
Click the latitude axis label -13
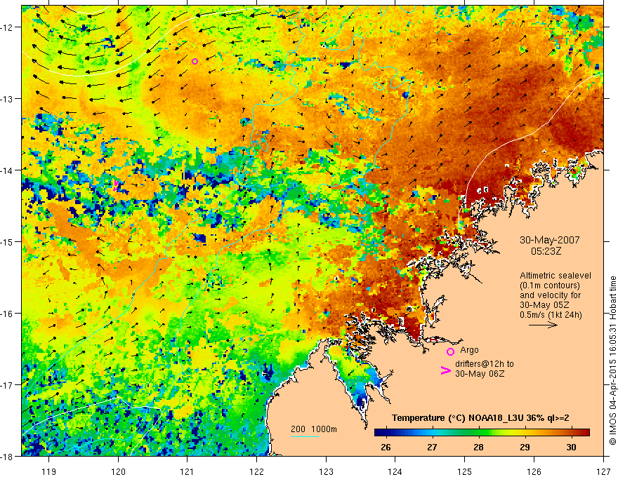pos(8,98)
